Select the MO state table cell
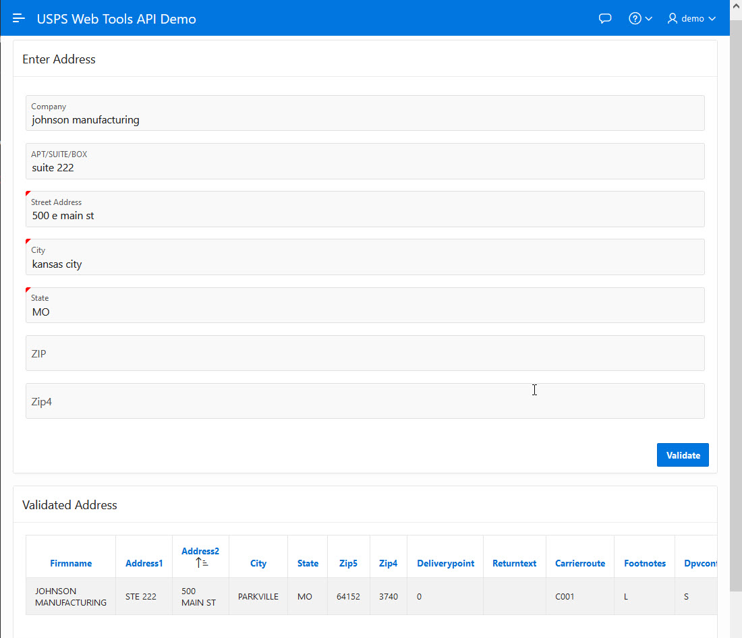742x638 pixels. coord(308,596)
